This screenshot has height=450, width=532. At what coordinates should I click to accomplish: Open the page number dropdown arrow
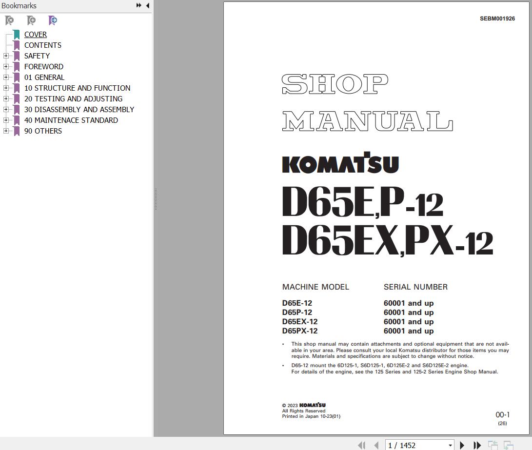(450, 445)
